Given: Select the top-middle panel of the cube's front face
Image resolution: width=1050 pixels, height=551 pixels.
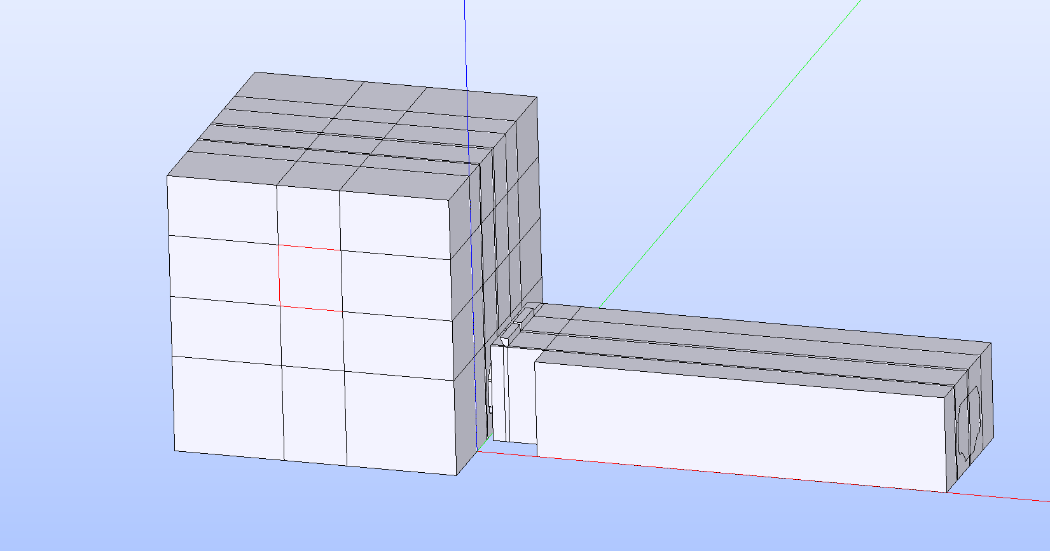Looking at the screenshot, I should tap(308, 217).
